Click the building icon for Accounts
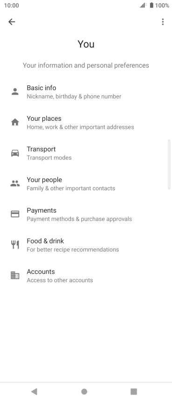This screenshot has width=172, height=402. 15,275
